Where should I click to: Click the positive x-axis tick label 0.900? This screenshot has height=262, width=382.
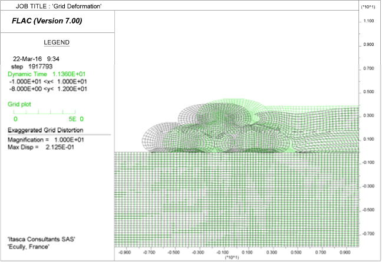(x=345, y=252)
